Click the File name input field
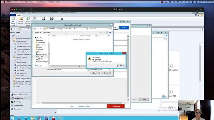Screen dimensions: 214x120 [70, 70]
